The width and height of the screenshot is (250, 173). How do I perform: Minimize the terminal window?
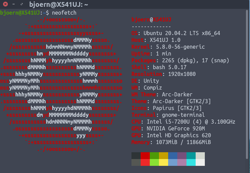[x=13, y=4]
